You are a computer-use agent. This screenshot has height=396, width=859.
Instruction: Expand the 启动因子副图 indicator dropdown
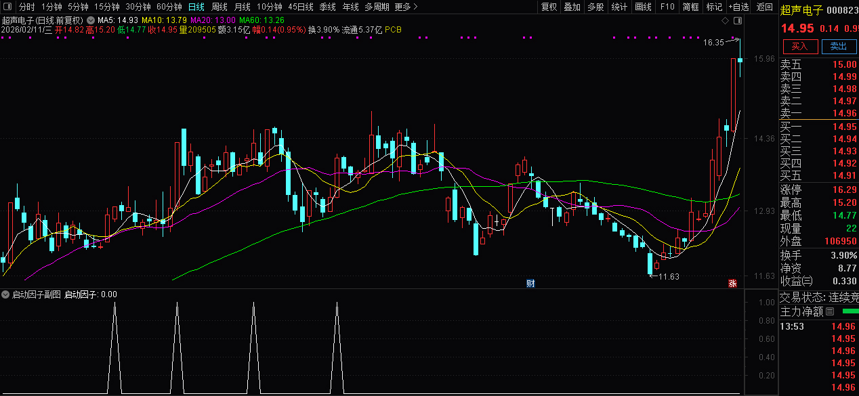[6, 294]
